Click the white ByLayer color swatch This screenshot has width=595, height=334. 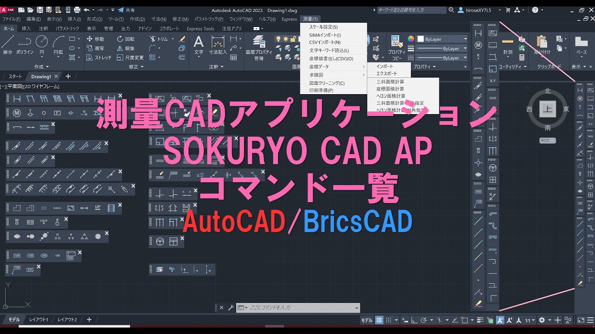pyautogui.click(x=421, y=39)
